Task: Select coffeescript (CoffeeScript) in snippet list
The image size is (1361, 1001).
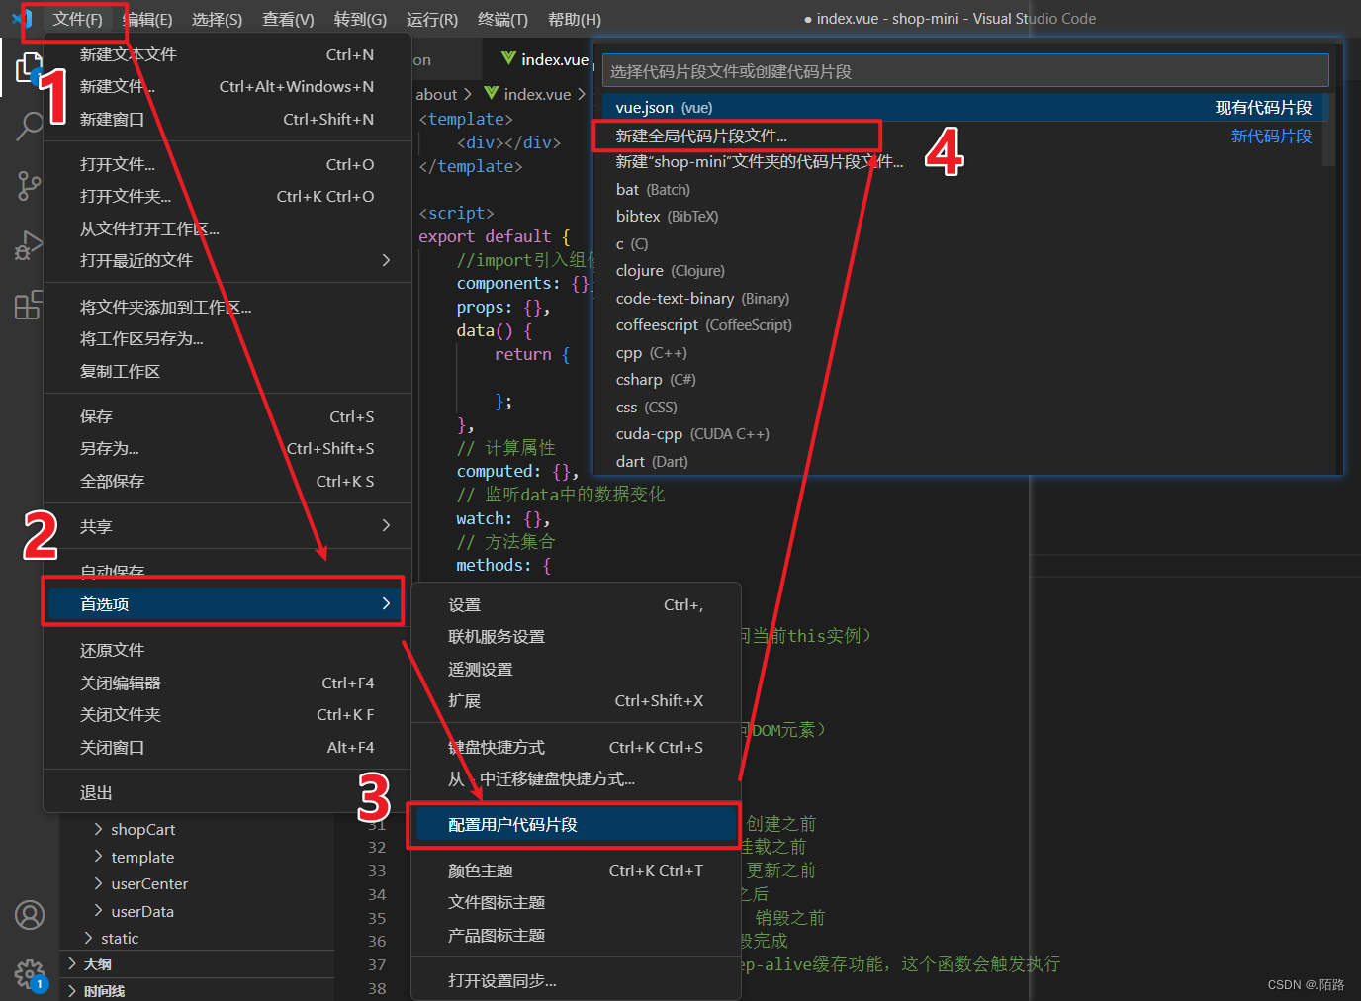Action: pyautogui.click(x=961, y=324)
